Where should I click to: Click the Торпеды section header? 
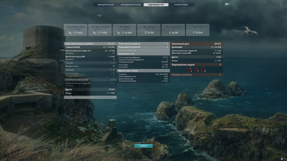click(x=90, y=63)
